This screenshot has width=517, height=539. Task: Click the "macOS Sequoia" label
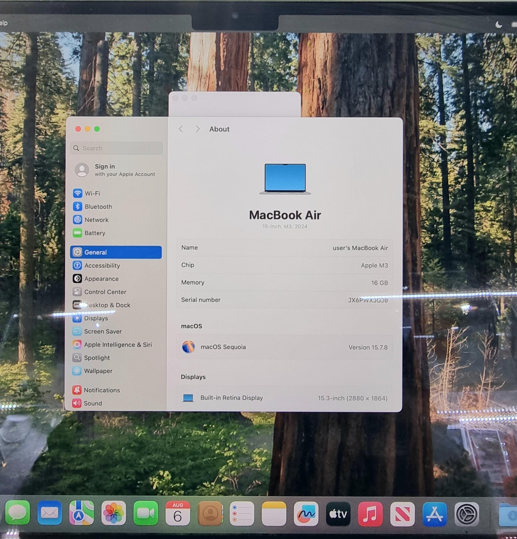click(x=223, y=347)
